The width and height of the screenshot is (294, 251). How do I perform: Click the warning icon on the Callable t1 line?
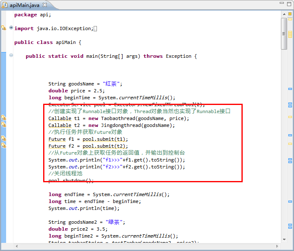[x=4, y=118]
